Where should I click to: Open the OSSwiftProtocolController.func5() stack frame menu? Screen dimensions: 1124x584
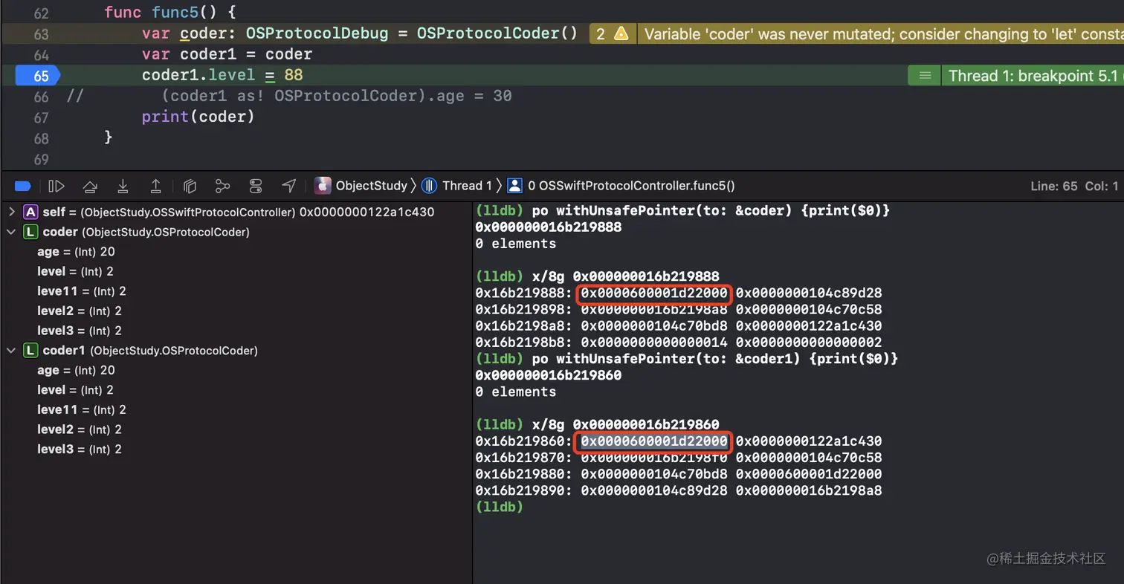[x=630, y=186]
